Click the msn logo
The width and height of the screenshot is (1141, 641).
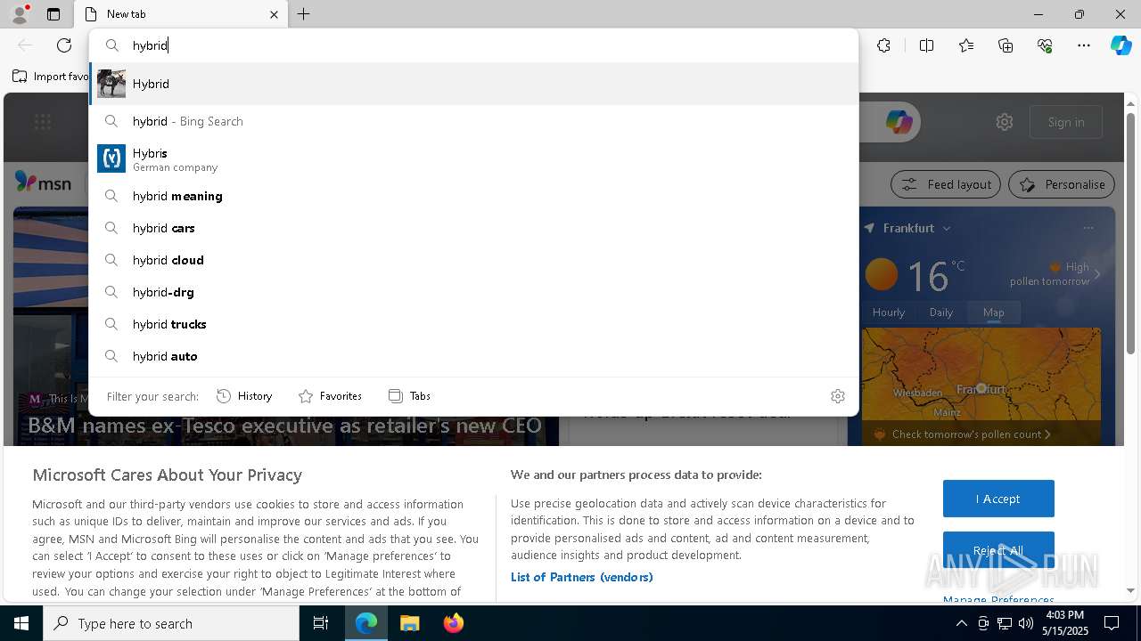(43, 183)
